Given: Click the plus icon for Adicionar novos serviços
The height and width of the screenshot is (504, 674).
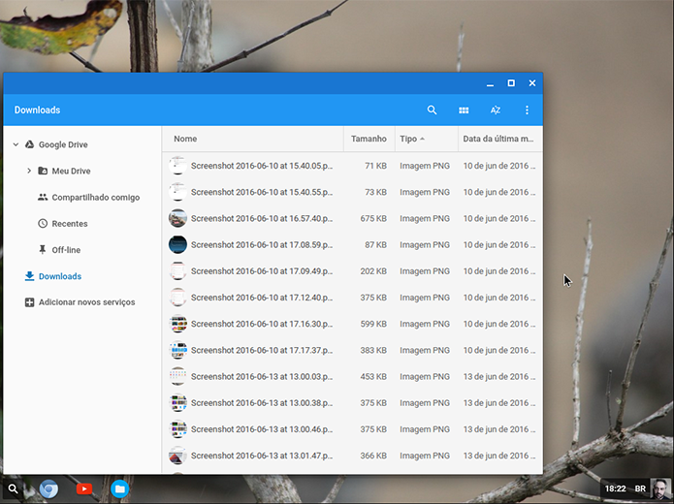Looking at the screenshot, I should [29, 302].
